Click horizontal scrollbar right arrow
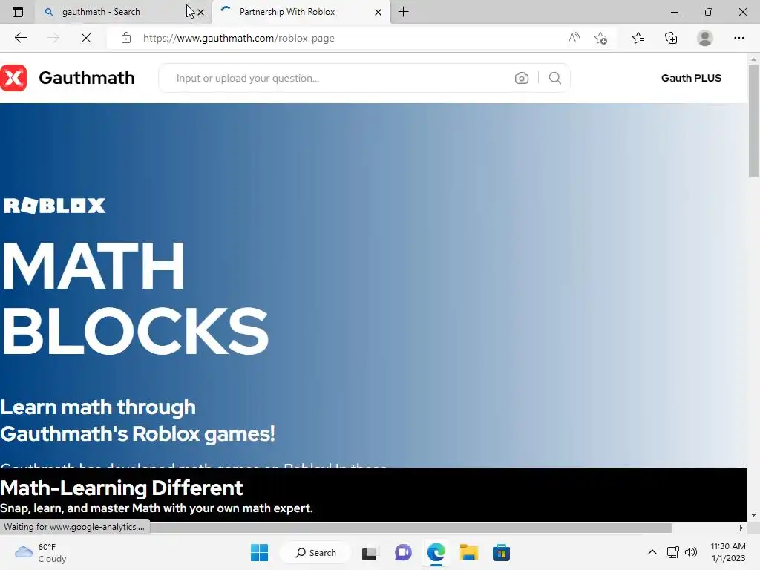760x570 pixels. pyautogui.click(x=741, y=528)
